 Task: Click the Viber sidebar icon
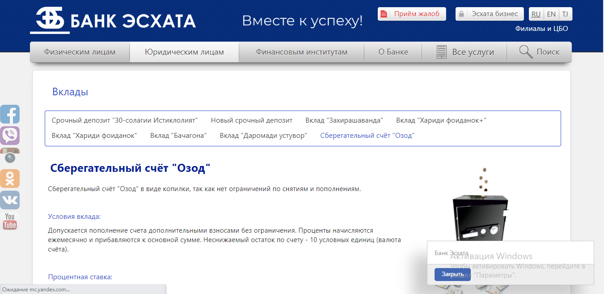pyautogui.click(x=9, y=135)
